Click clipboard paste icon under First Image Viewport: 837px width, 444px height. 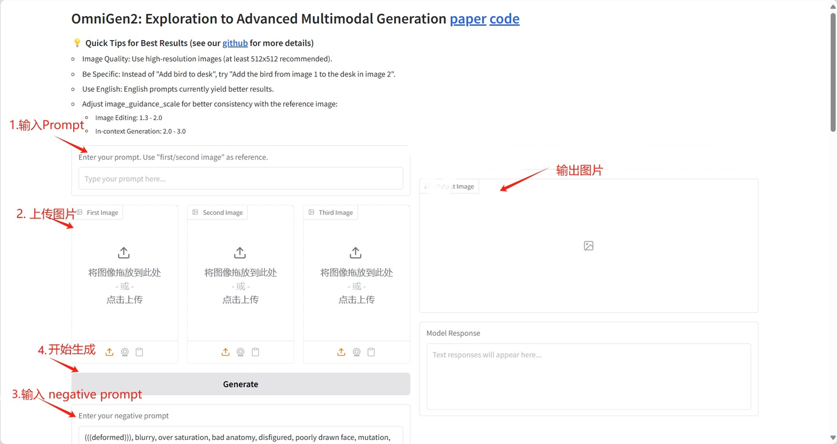tap(139, 352)
